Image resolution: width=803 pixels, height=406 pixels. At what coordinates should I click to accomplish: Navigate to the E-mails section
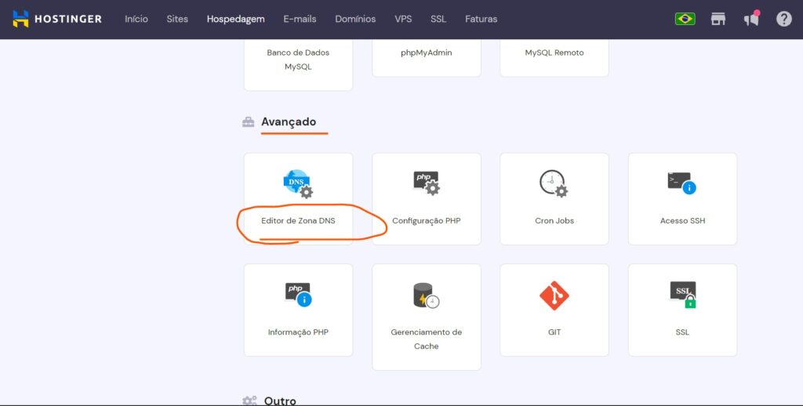(300, 19)
